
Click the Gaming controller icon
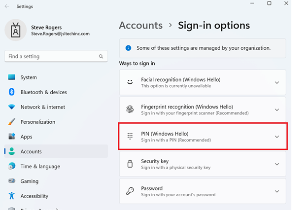(12, 181)
